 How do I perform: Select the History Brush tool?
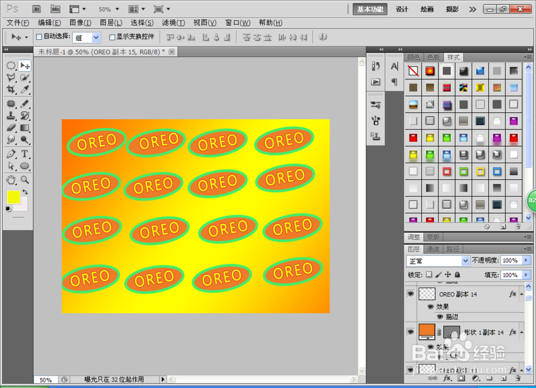(25, 116)
